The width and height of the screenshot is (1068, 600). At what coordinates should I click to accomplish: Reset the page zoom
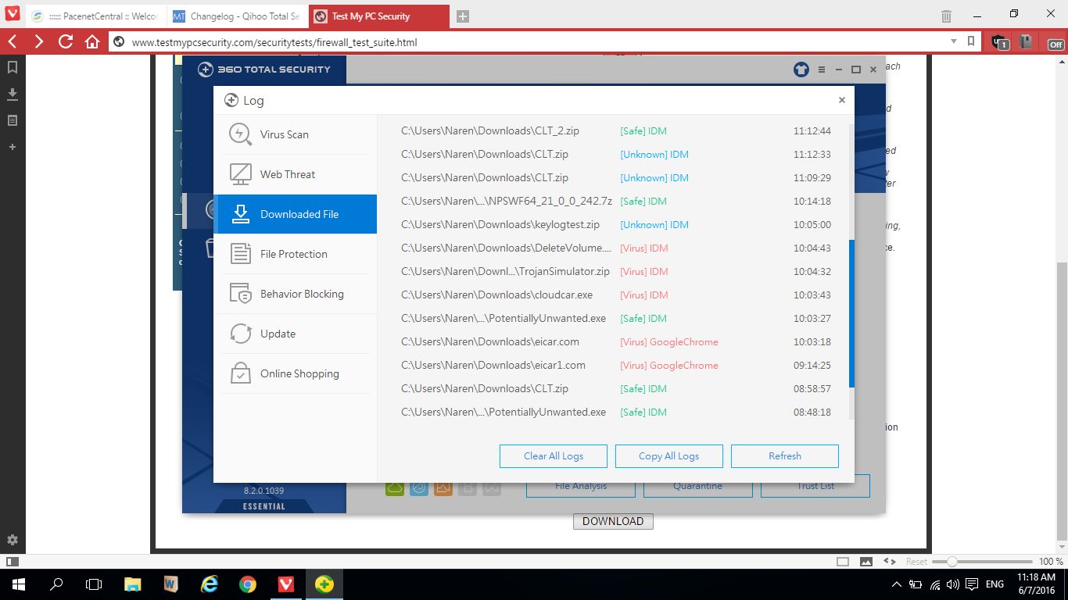point(917,561)
